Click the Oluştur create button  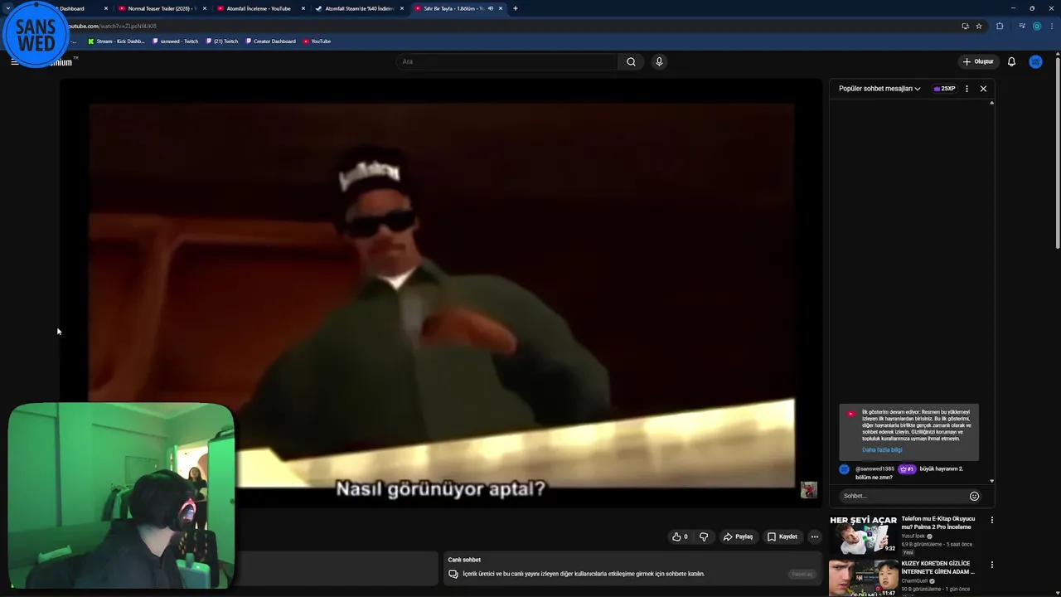tap(978, 61)
